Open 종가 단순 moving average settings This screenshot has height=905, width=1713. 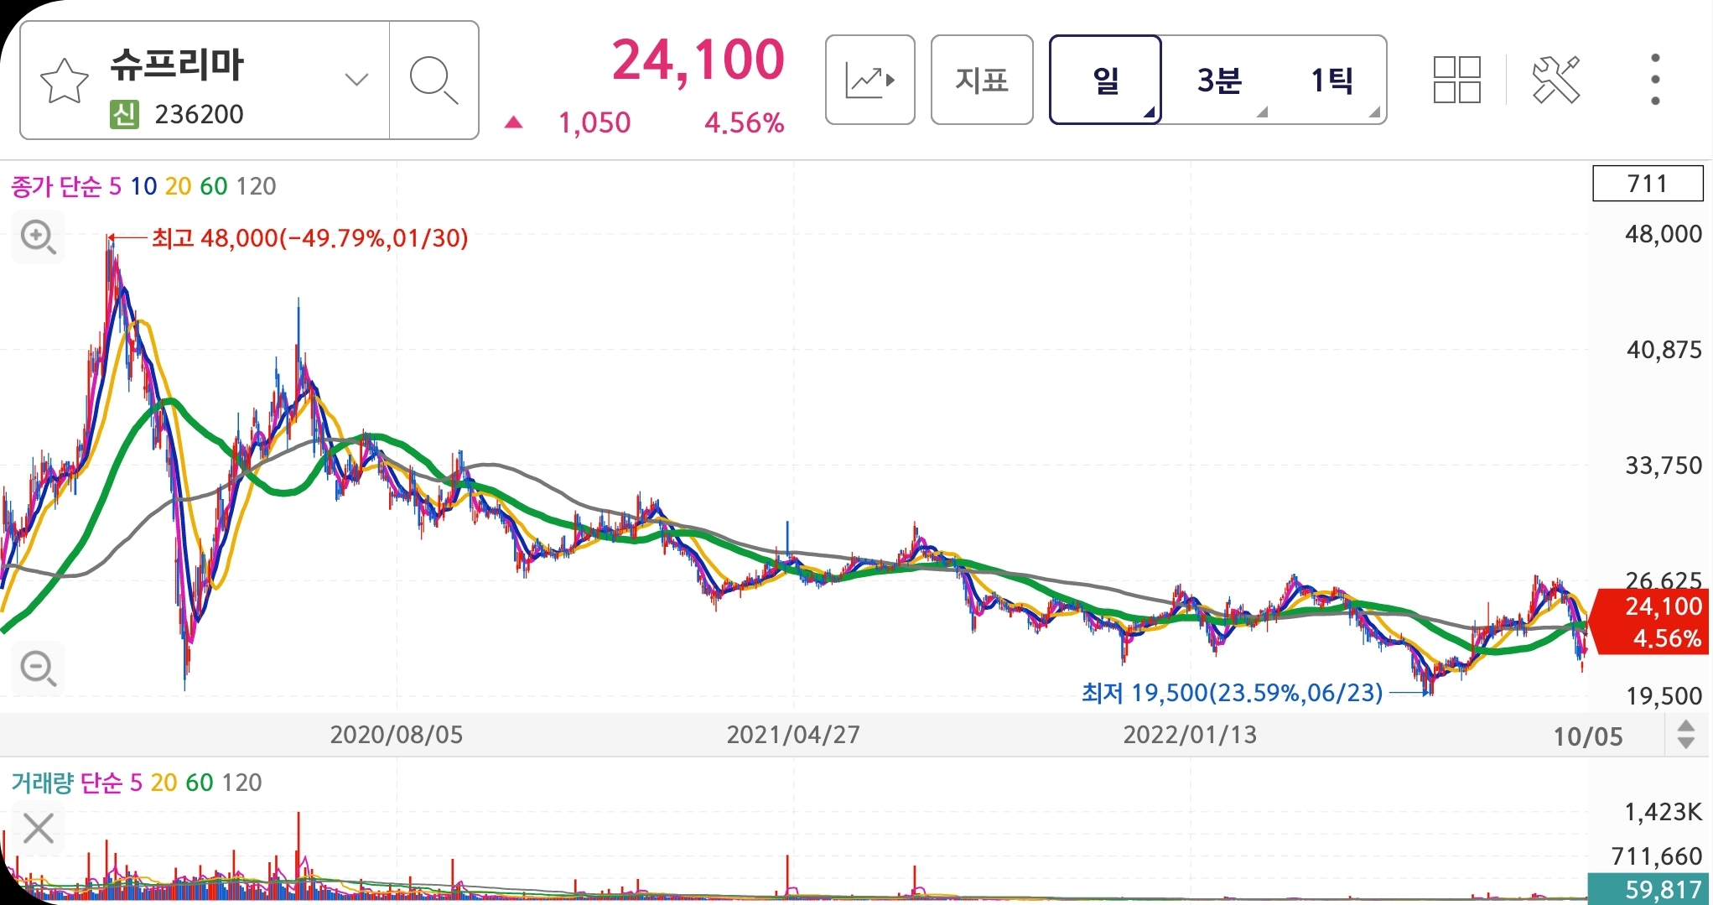point(56,186)
